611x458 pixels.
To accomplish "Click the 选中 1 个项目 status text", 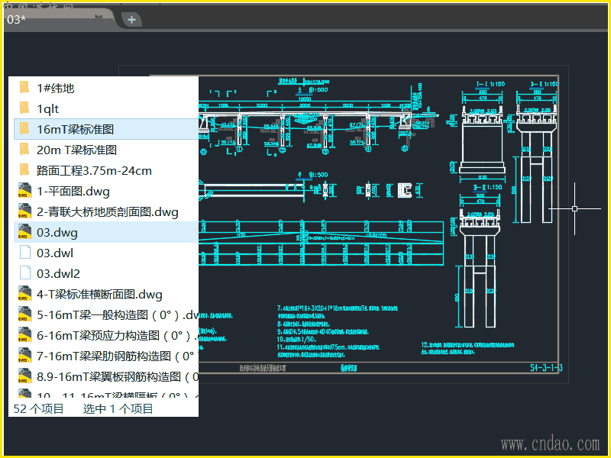I will pos(118,408).
